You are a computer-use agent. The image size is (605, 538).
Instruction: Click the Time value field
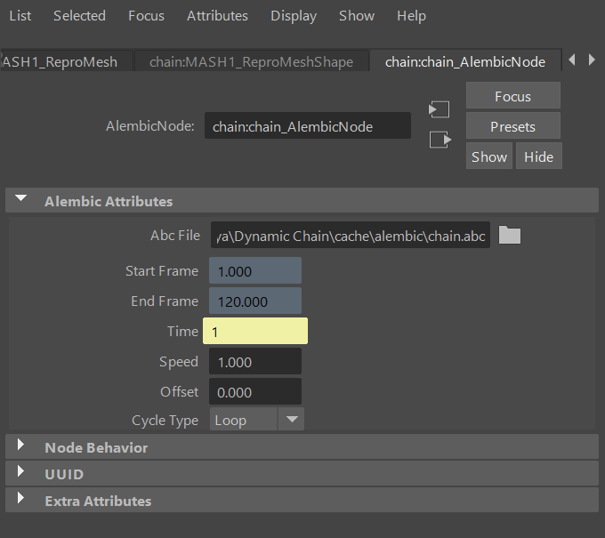point(255,332)
